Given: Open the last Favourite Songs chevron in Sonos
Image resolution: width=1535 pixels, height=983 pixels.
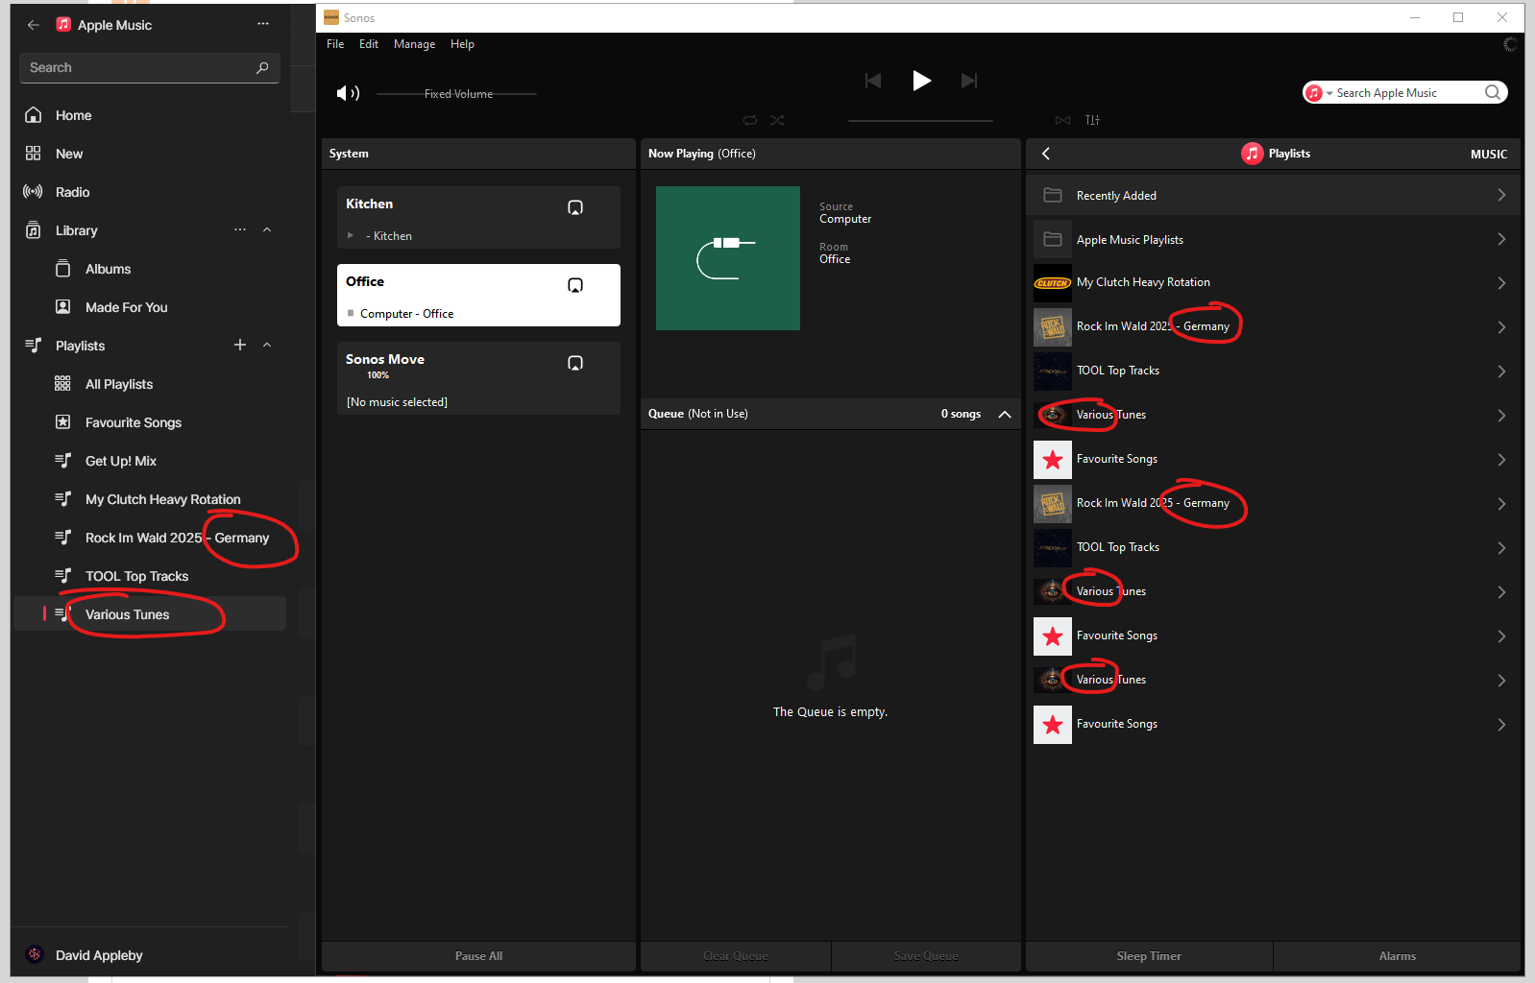Looking at the screenshot, I should (x=1501, y=725).
